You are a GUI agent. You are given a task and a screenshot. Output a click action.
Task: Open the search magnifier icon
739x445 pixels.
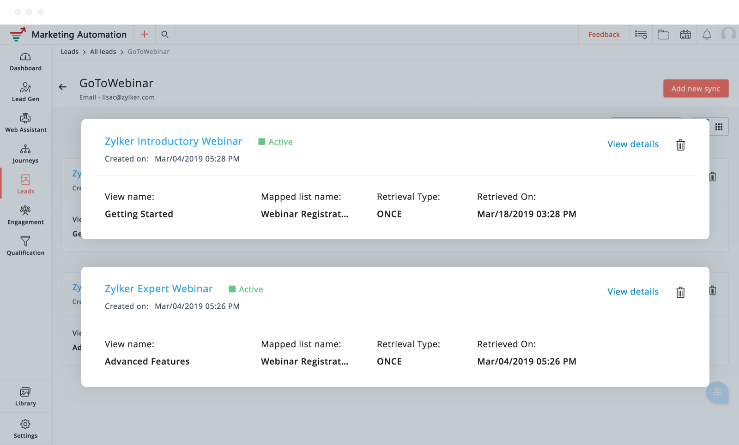pos(165,35)
